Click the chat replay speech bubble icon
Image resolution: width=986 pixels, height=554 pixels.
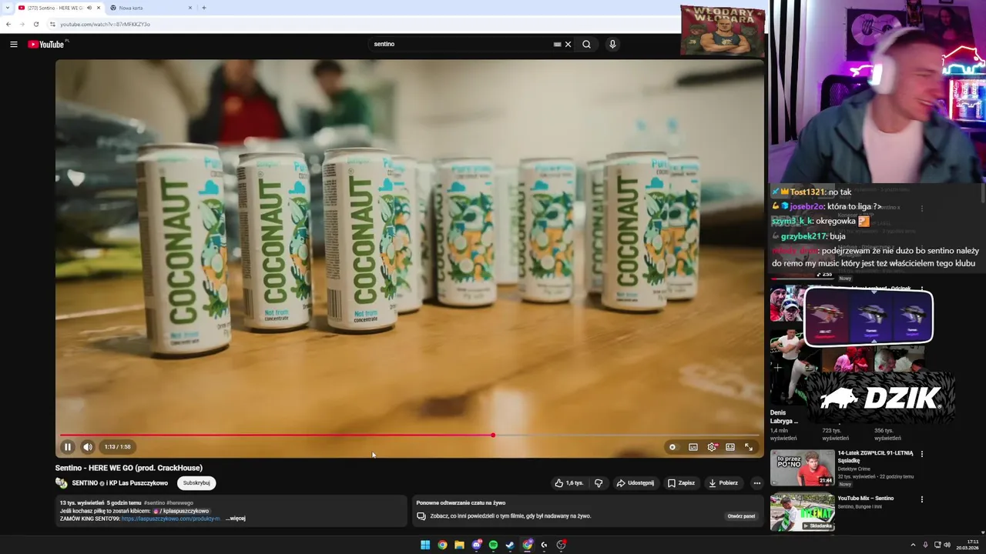point(421,516)
